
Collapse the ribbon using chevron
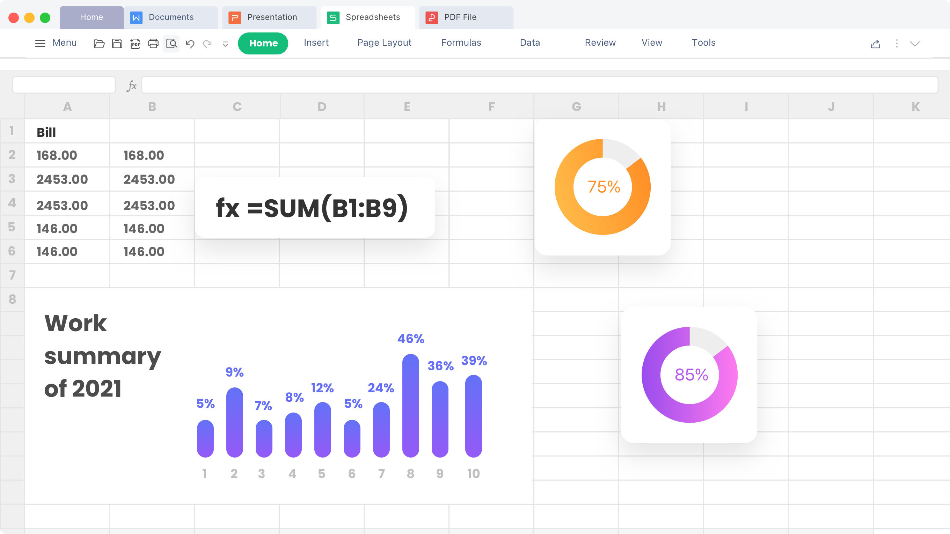point(915,44)
